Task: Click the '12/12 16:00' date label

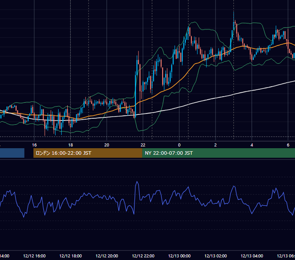Action: click(34, 256)
